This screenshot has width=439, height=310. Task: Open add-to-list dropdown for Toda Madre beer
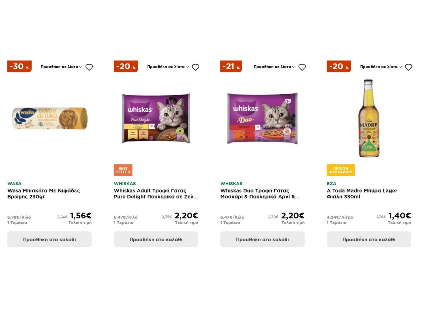pos(381,67)
